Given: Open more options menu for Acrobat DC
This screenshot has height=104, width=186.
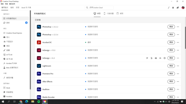Looking at the screenshot, I should (x=178, y=42).
